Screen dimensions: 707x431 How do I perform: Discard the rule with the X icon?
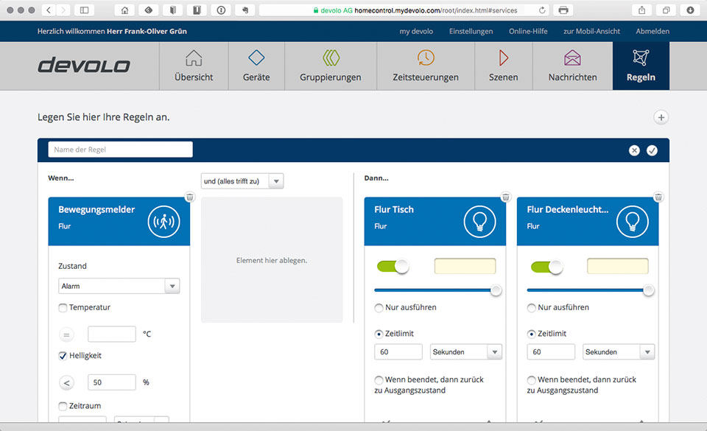click(634, 150)
